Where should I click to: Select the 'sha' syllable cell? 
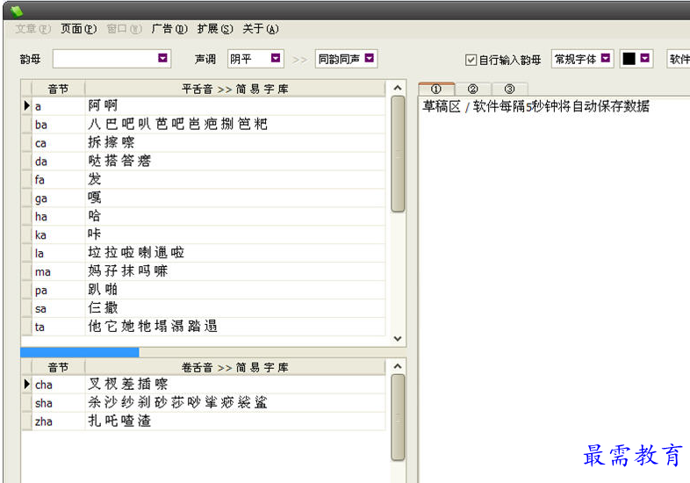[58, 403]
